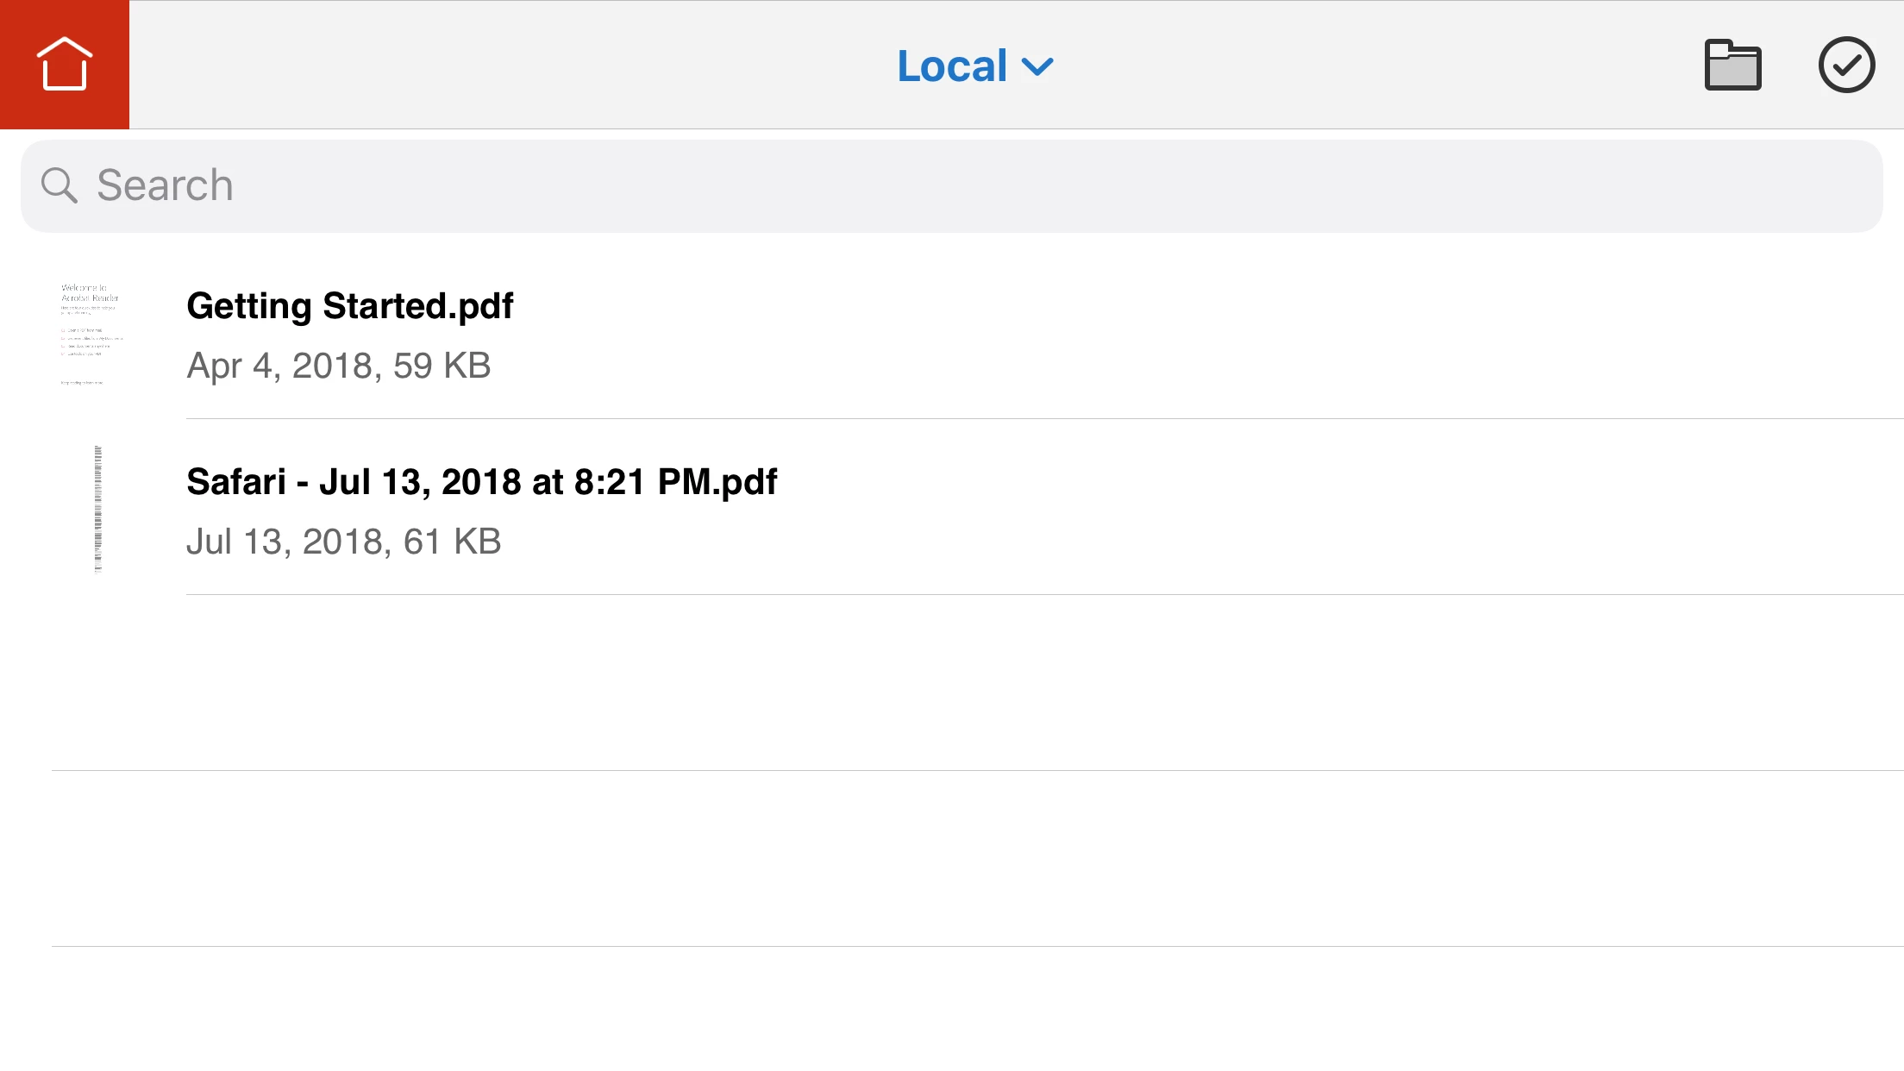Open Safari - Jul 13, 2018 at 8:21 PM.pdf
Viewport: 1904px width, 1071px height.
[x=481, y=482]
